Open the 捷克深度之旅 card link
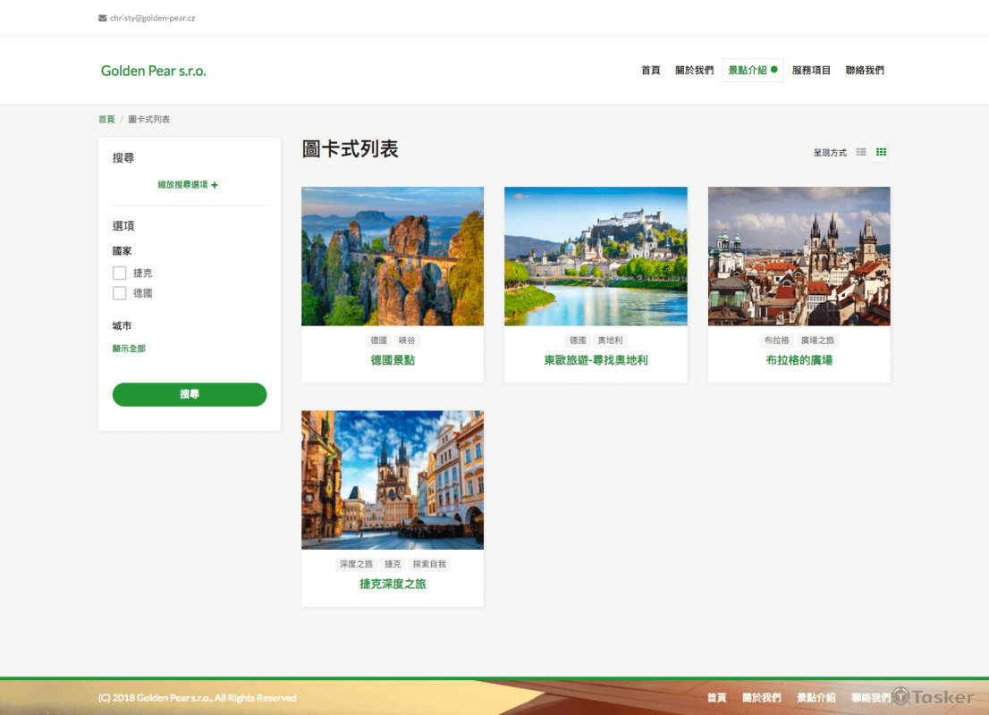 (x=392, y=584)
